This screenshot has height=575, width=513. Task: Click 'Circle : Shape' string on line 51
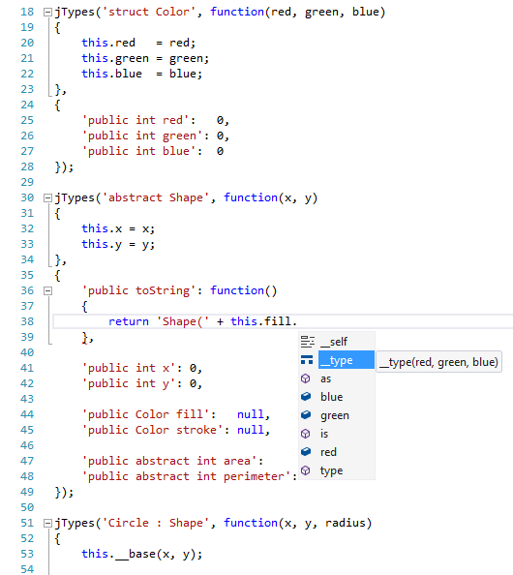155,523
